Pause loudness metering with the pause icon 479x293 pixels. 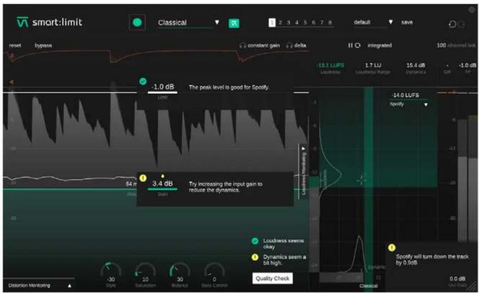coord(350,45)
